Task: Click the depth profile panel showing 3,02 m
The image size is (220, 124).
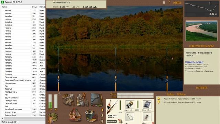Action: (x=202, y=9)
